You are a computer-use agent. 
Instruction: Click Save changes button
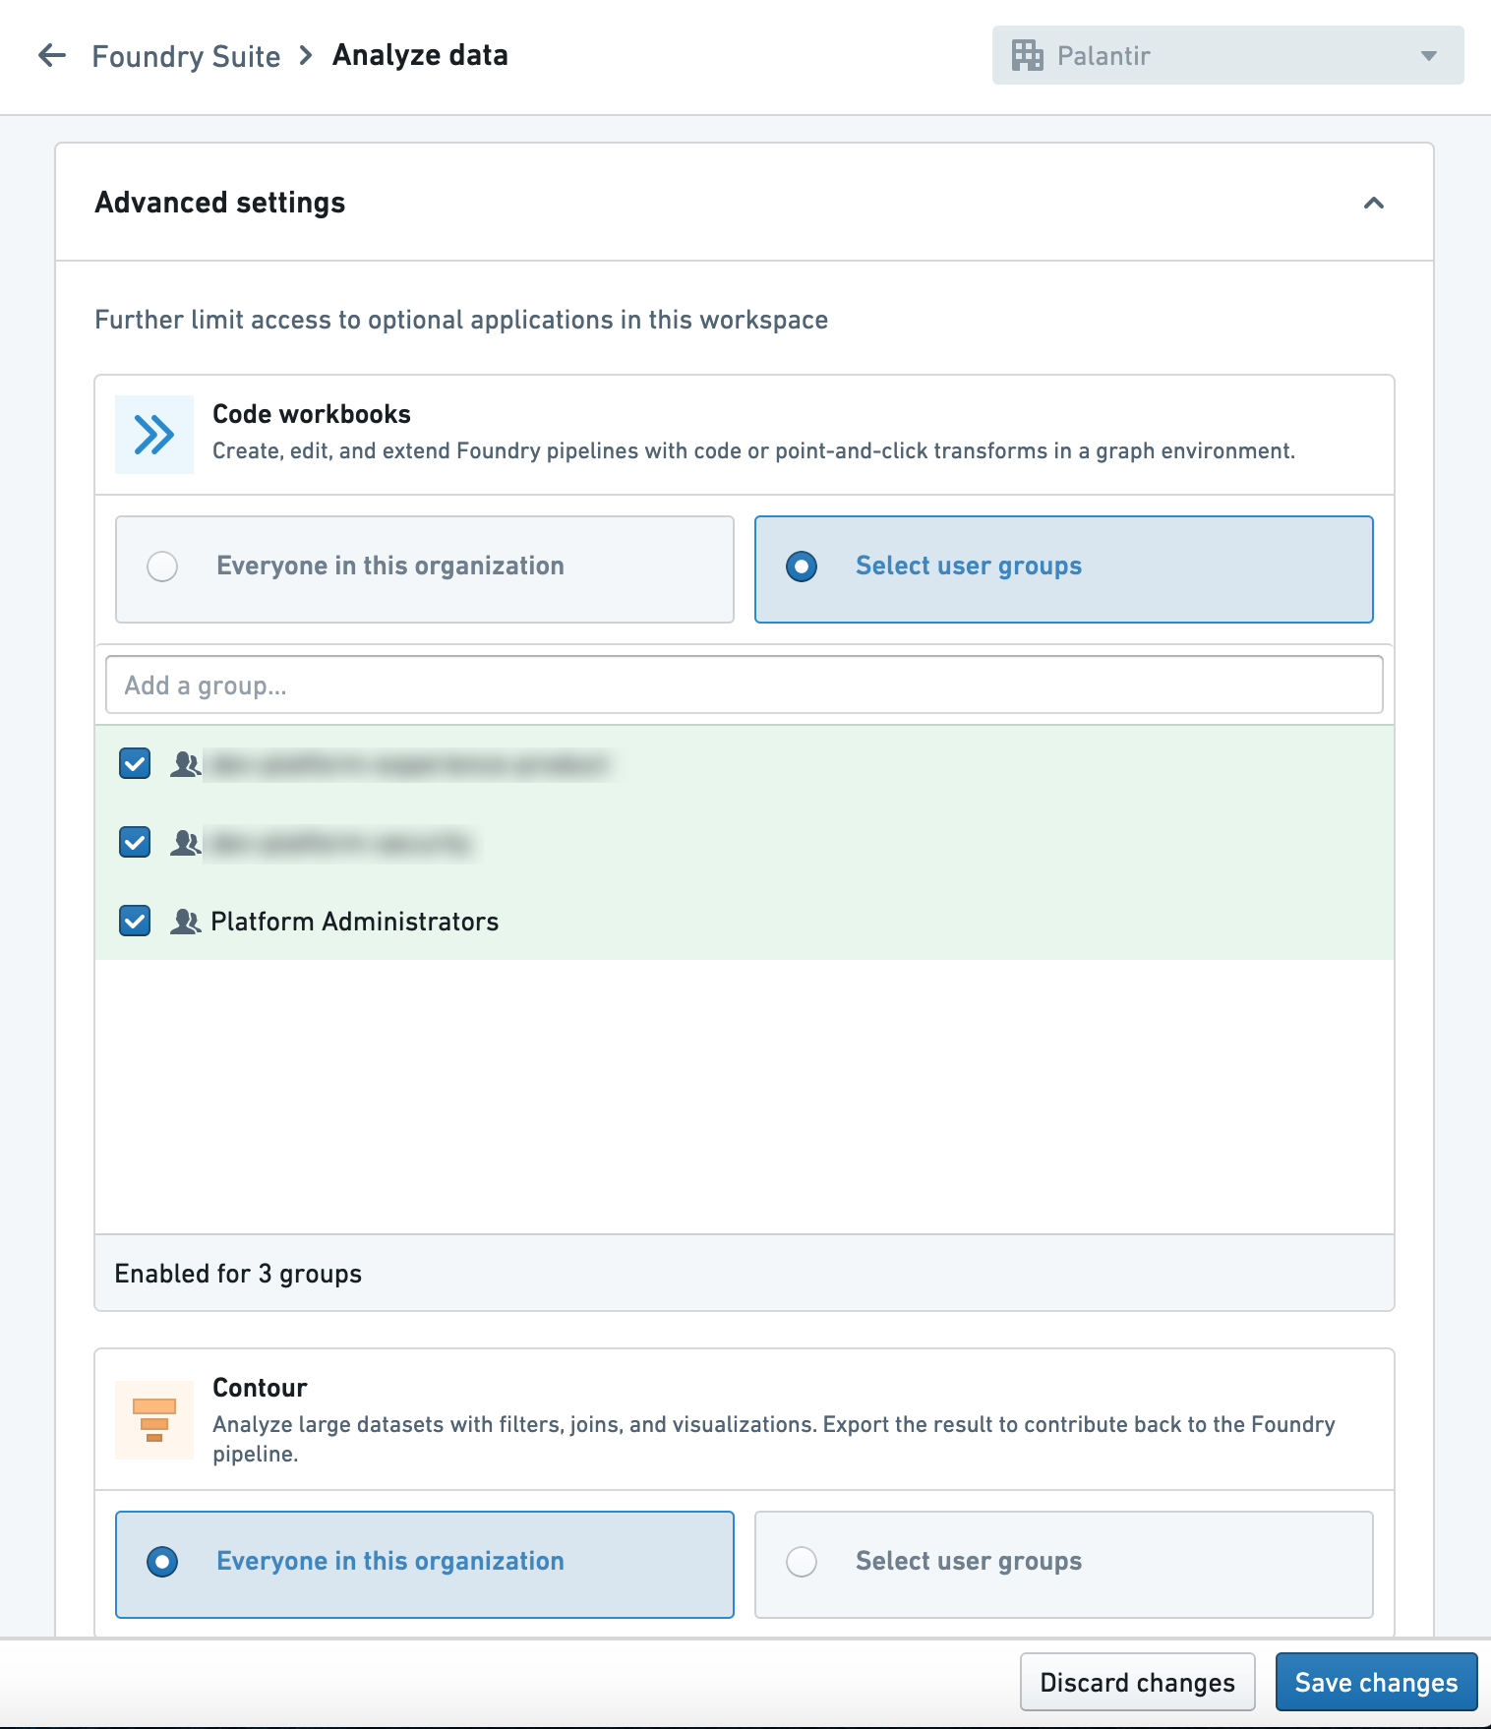click(1376, 1682)
